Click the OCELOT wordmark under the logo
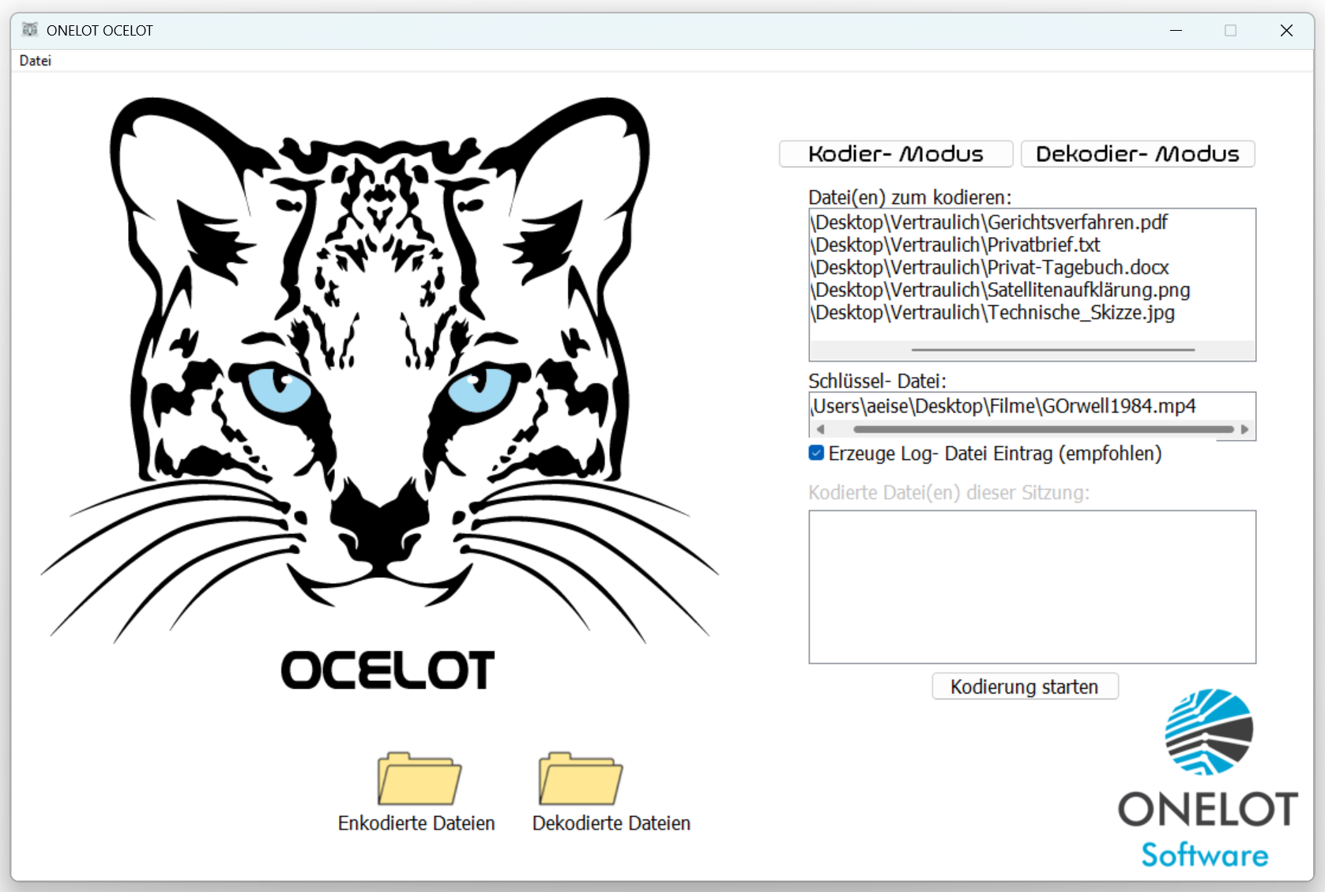 (x=387, y=670)
